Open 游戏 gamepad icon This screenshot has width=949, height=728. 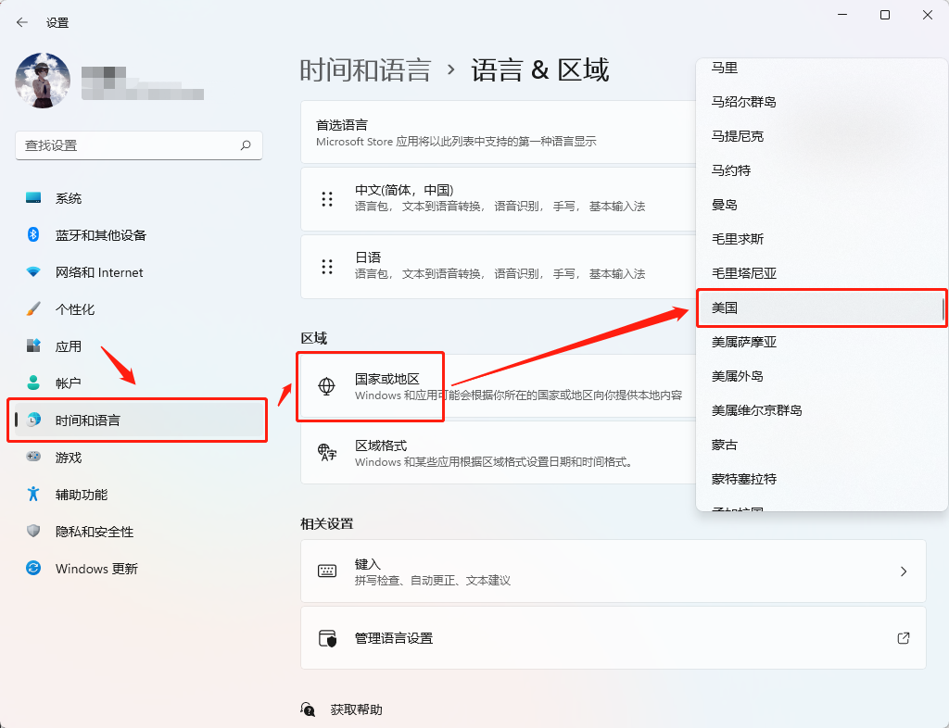[33, 457]
